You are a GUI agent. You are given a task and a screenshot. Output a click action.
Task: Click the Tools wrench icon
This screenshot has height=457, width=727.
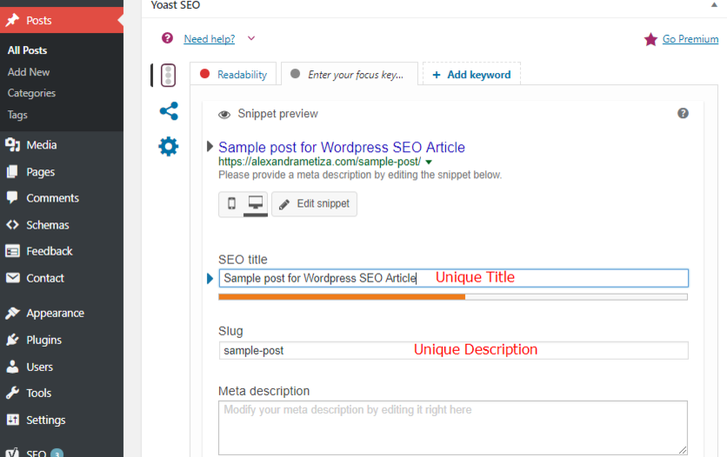[x=12, y=393]
